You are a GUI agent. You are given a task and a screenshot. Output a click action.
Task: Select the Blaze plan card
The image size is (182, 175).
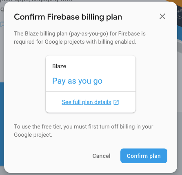pos(91,84)
